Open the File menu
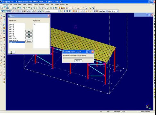The width and height of the screenshot is (156, 115). pos(4,4)
